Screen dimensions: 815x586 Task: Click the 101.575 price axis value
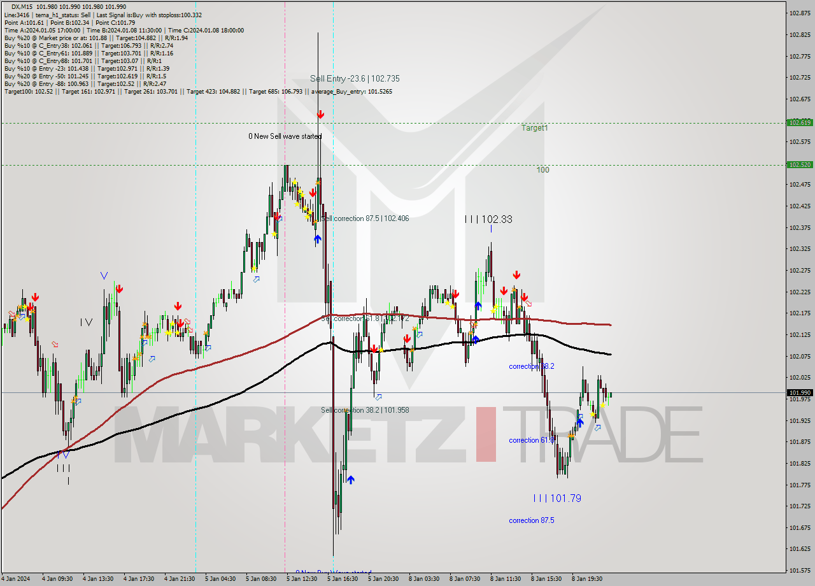[800, 570]
